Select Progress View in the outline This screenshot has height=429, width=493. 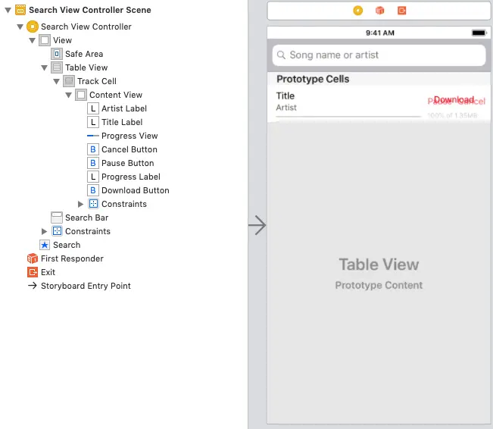129,136
